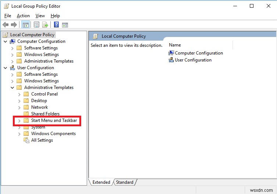Select User Configuration label in the tree
The width and height of the screenshot is (277, 194).
(36, 68)
